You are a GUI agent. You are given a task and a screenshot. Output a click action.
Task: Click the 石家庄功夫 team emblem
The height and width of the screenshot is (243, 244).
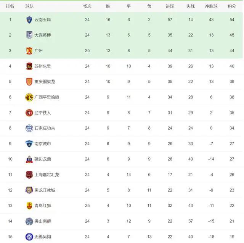coord(29,128)
